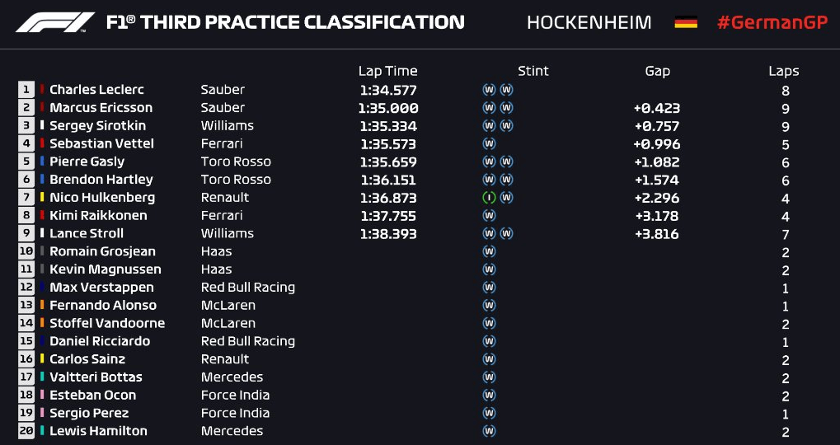Select the Lap Time column header

(x=388, y=71)
